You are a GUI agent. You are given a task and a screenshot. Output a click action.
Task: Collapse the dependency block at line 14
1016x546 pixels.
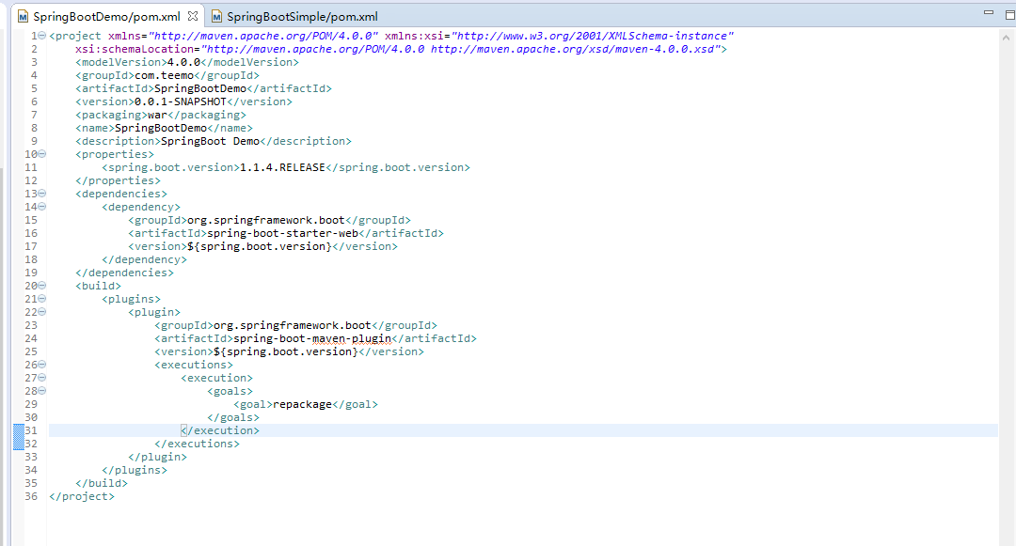point(42,207)
